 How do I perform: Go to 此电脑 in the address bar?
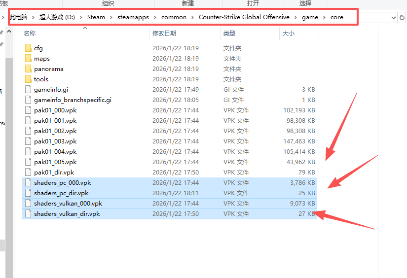(x=18, y=17)
